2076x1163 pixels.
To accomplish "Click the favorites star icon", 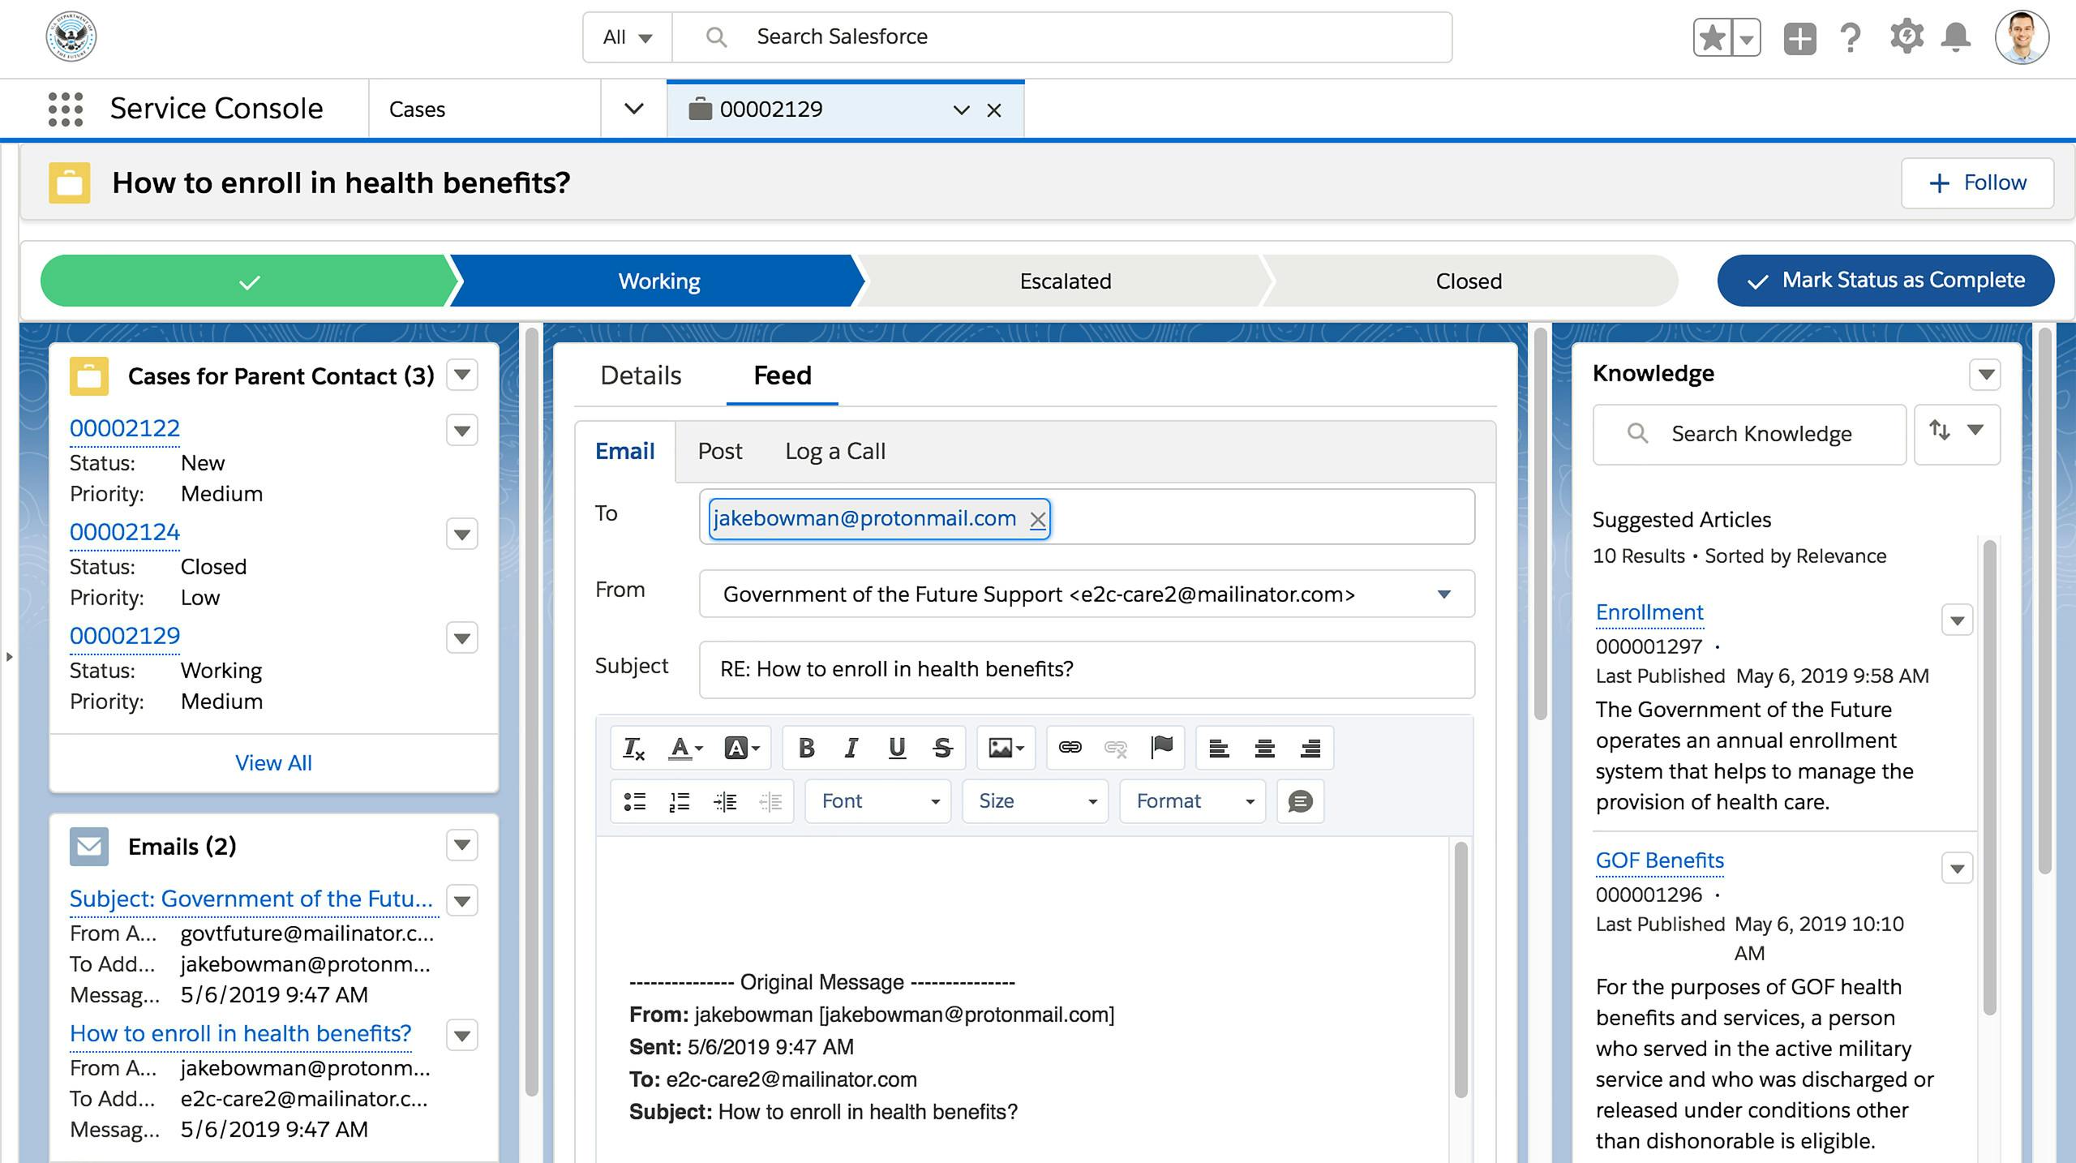I will (1712, 38).
